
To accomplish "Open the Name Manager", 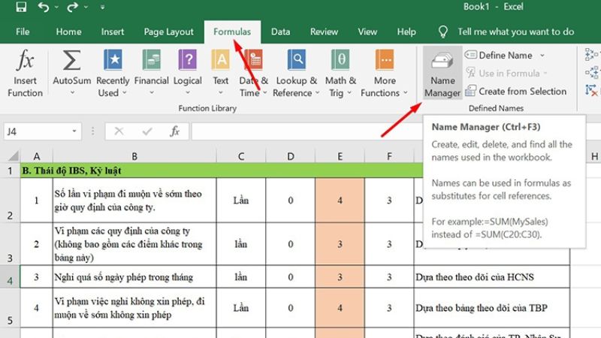I will [x=442, y=73].
